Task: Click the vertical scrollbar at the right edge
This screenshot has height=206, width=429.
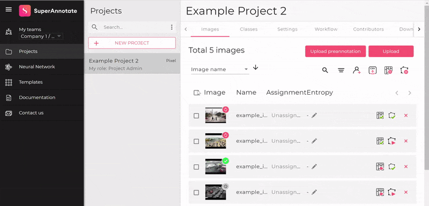Action: pos(426,87)
